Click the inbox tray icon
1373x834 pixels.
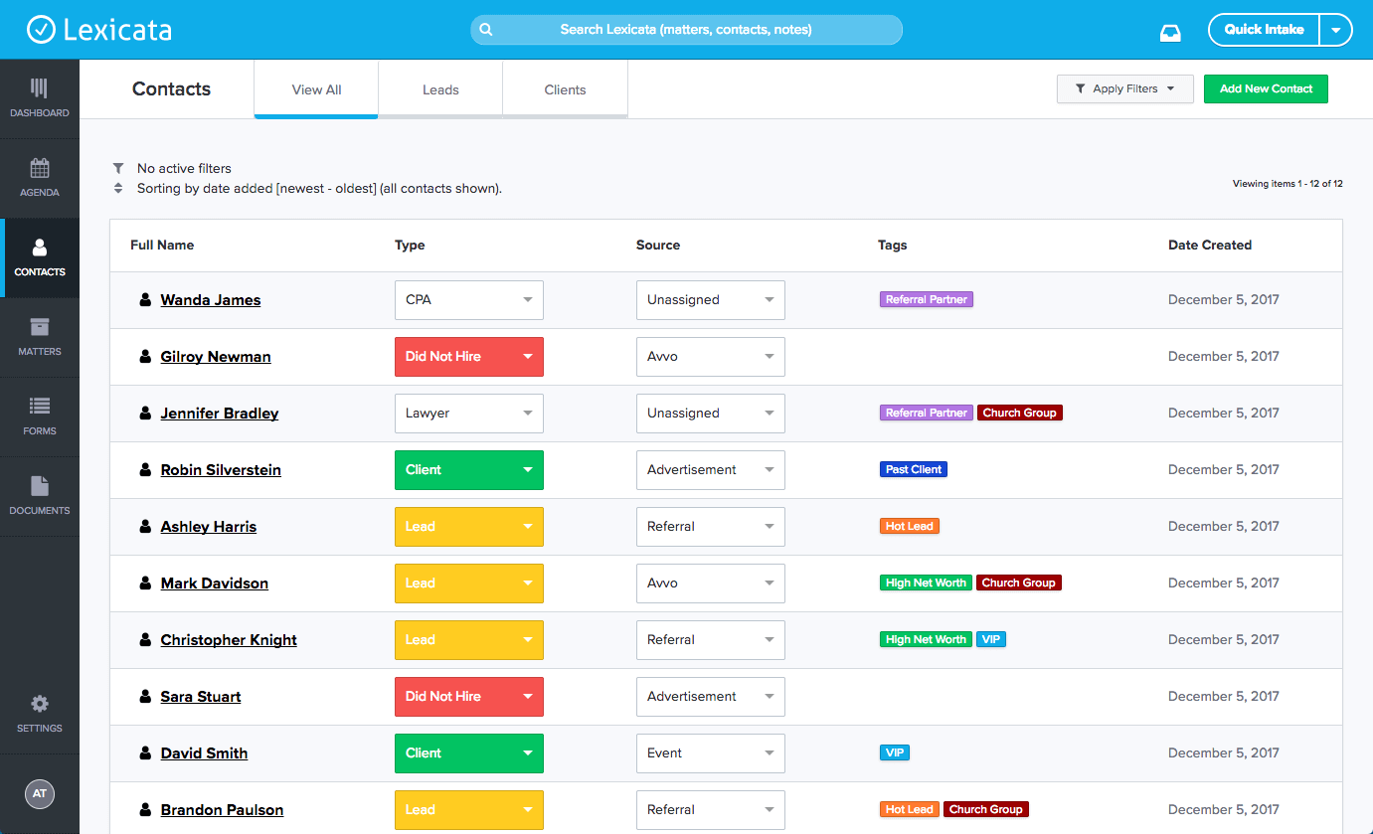(1170, 32)
